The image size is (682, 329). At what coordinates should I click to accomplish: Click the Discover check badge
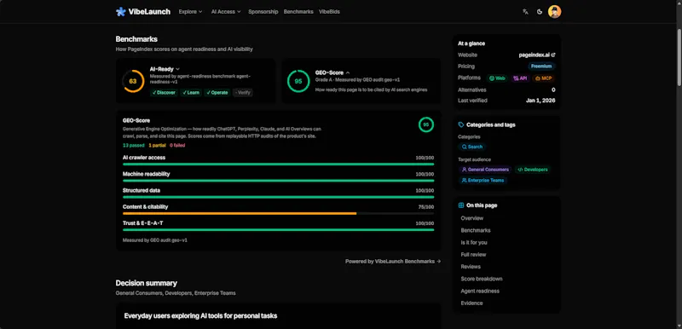(164, 93)
